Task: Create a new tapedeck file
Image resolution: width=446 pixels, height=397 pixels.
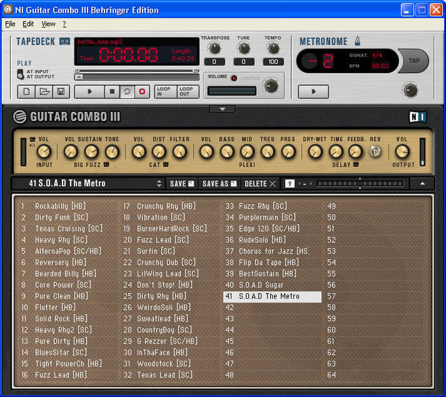Action: [27, 92]
